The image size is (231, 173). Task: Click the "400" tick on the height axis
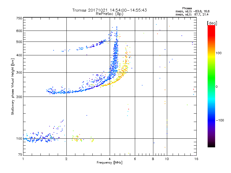[x=19, y=55]
